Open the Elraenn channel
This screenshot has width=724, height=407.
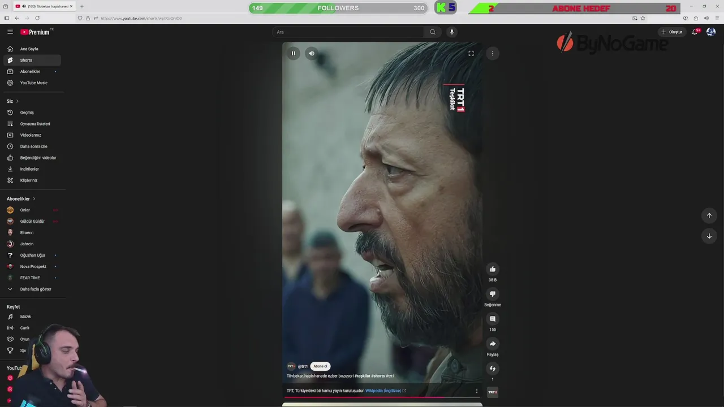32,233
